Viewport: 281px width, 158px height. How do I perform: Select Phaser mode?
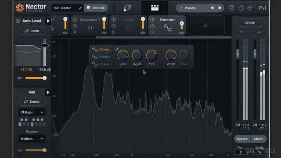(101, 64)
